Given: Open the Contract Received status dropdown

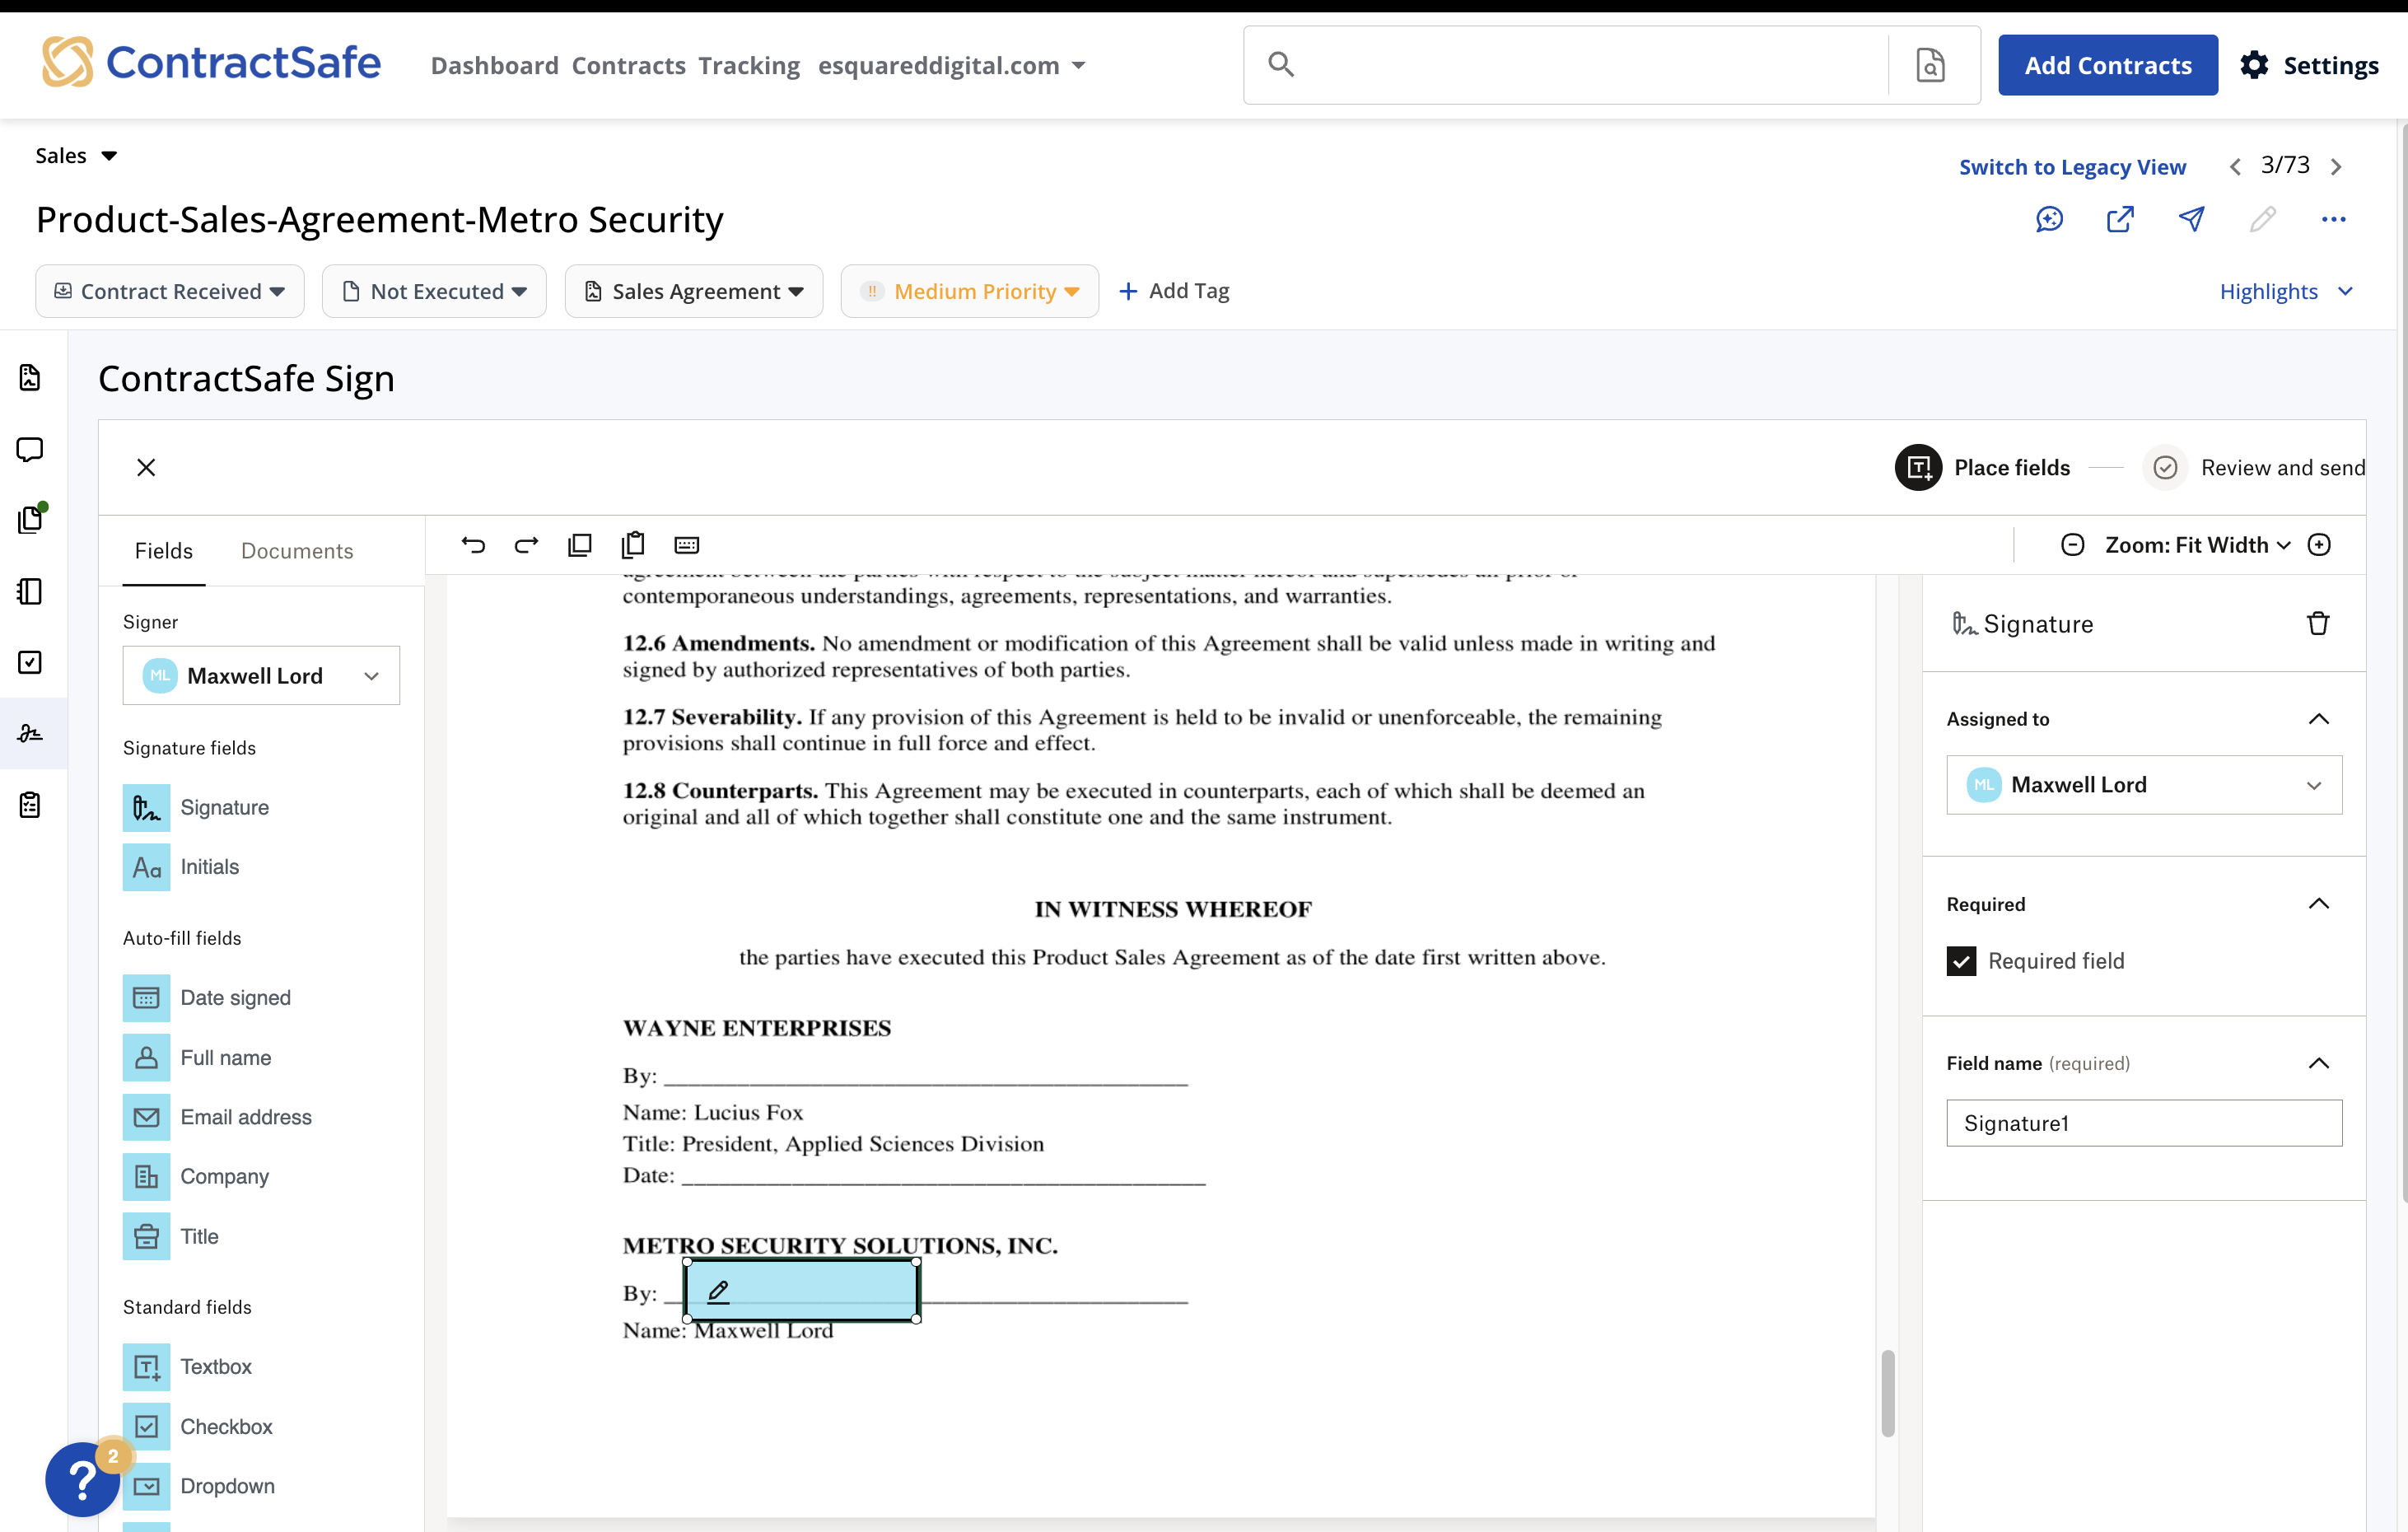Looking at the screenshot, I should click(x=169, y=291).
